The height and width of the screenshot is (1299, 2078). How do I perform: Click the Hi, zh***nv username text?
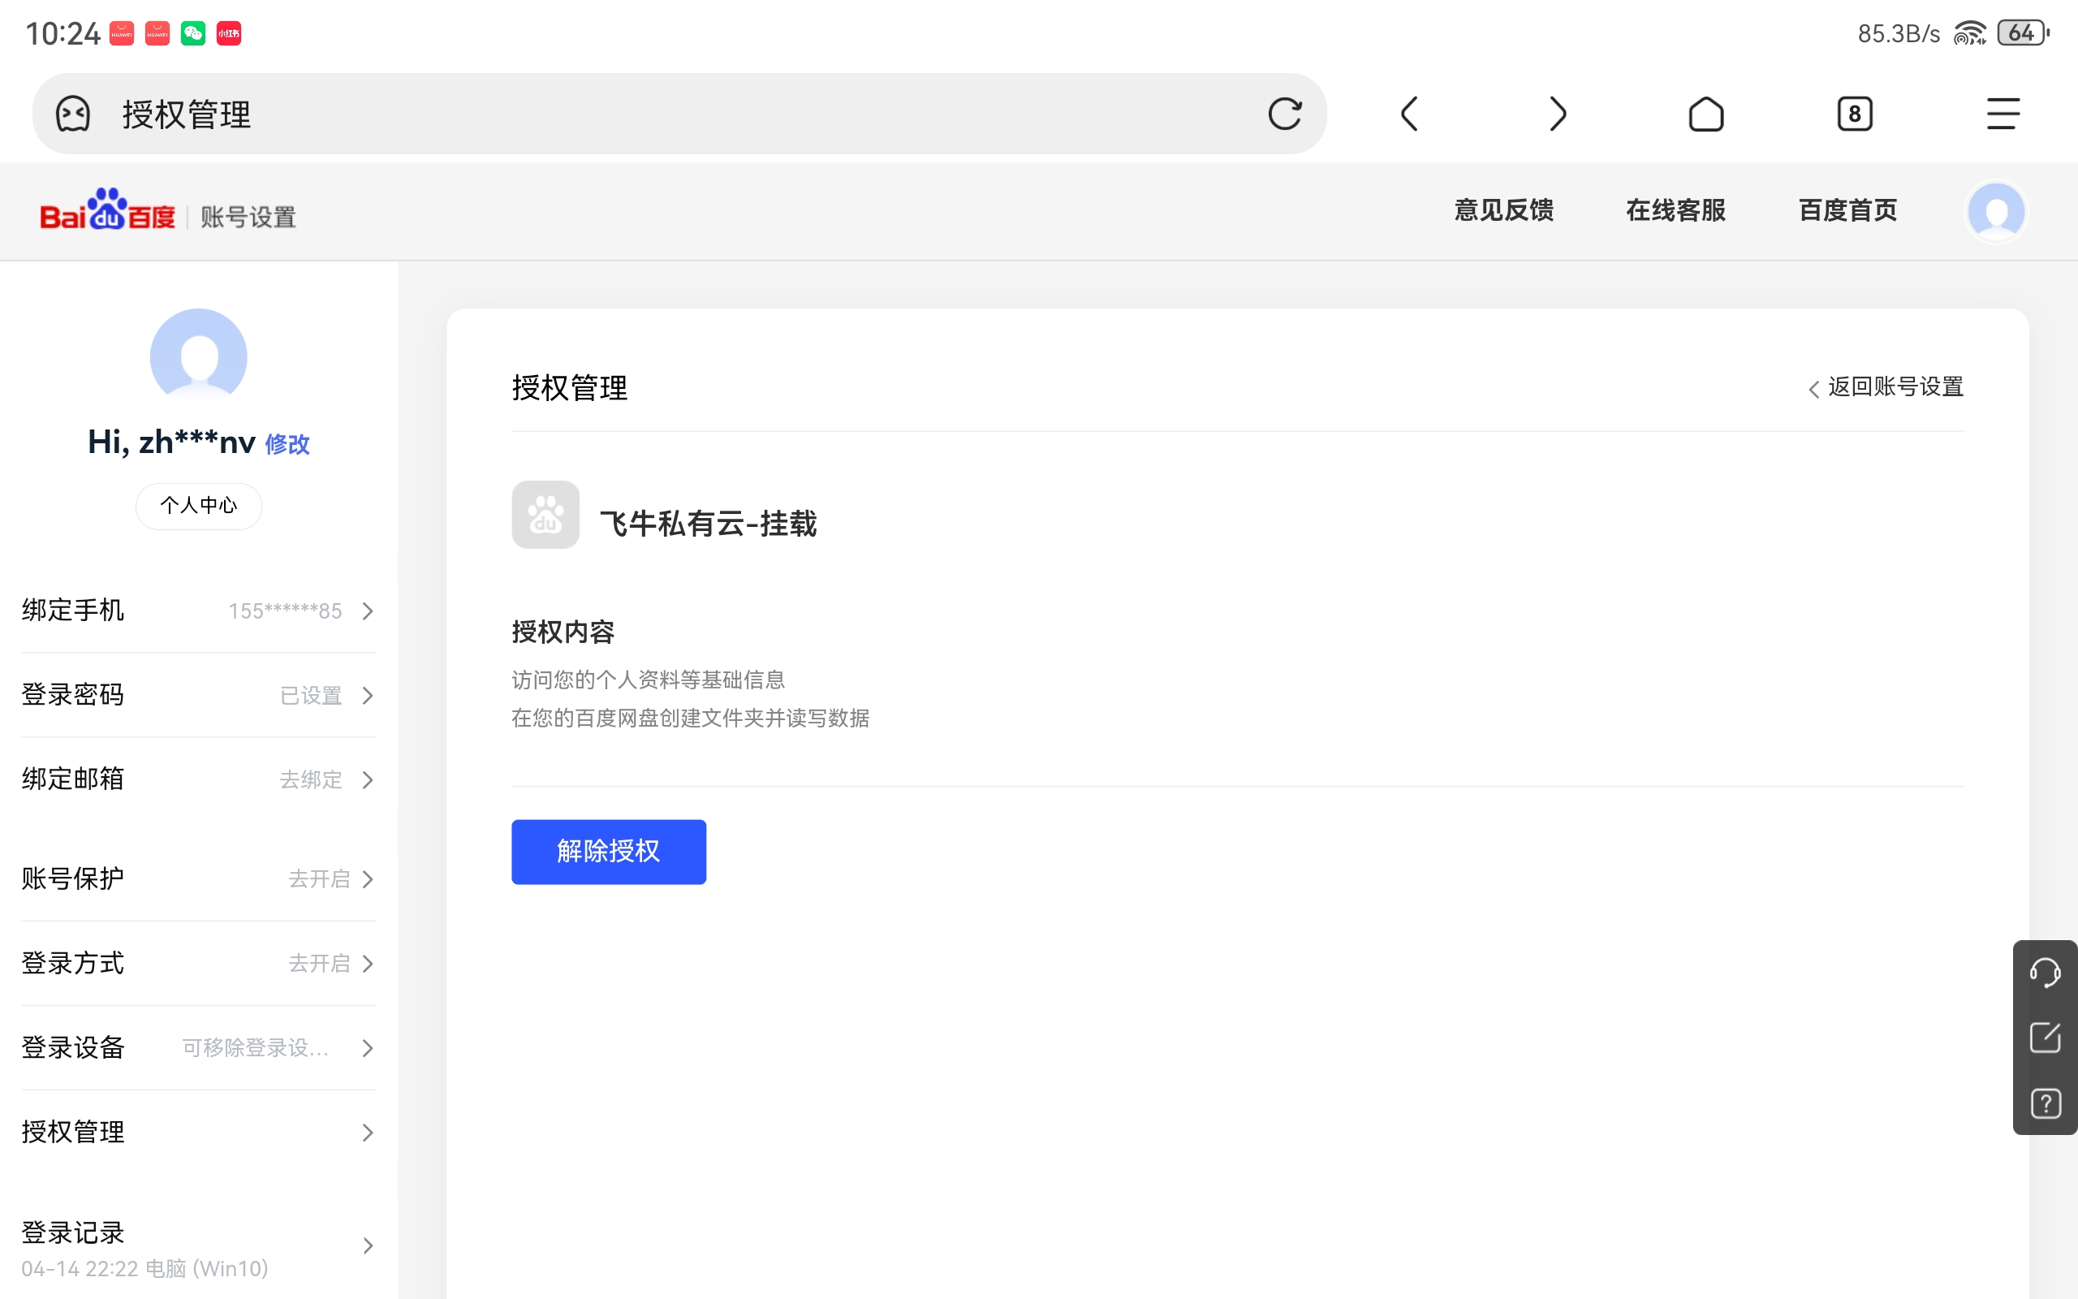pos(172,442)
